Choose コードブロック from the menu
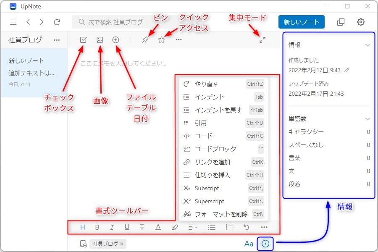 [223, 149]
